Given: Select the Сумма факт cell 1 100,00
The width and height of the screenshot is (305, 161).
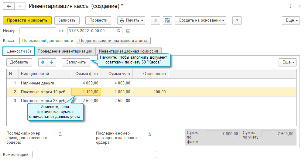Looking at the screenshot, I should click(86, 92).
